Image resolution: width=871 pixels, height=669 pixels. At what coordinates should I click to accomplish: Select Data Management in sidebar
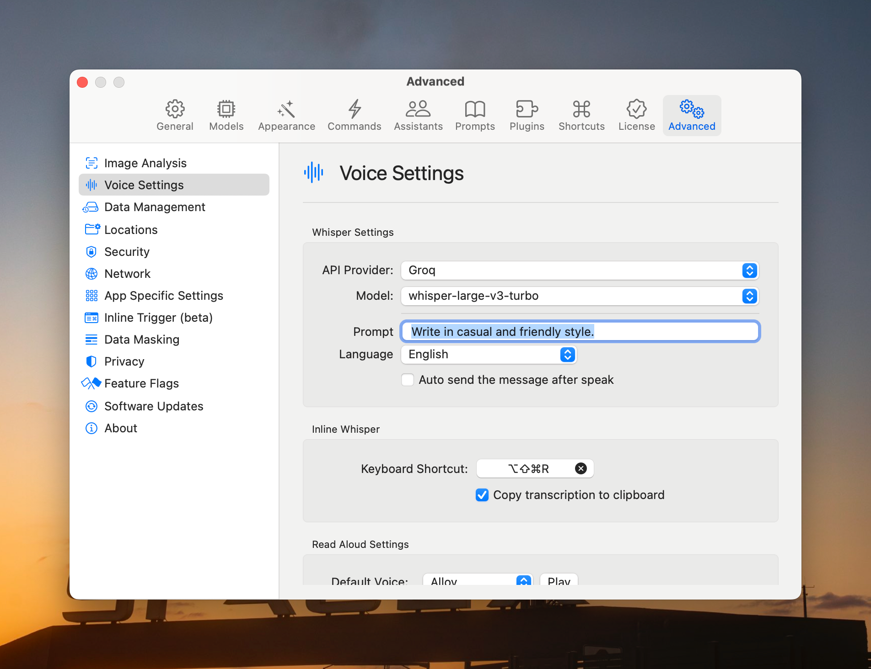point(155,207)
